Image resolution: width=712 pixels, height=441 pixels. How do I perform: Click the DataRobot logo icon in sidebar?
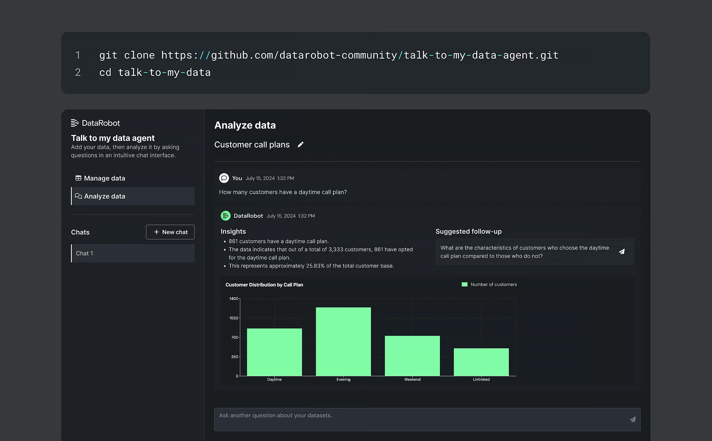point(75,123)
